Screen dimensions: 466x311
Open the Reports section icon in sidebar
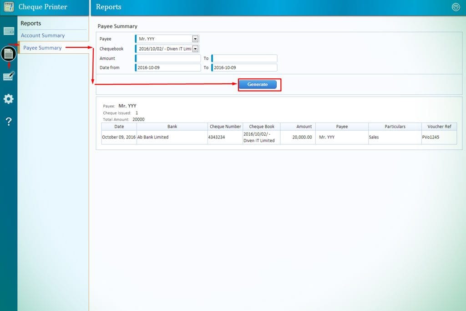(9, 54)
